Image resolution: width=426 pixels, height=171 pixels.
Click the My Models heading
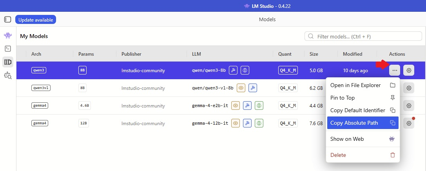[x=34, y=36]
